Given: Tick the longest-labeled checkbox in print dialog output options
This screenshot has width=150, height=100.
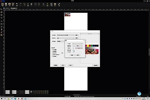Looking at the screenshot, I should [x=52, y=55].
